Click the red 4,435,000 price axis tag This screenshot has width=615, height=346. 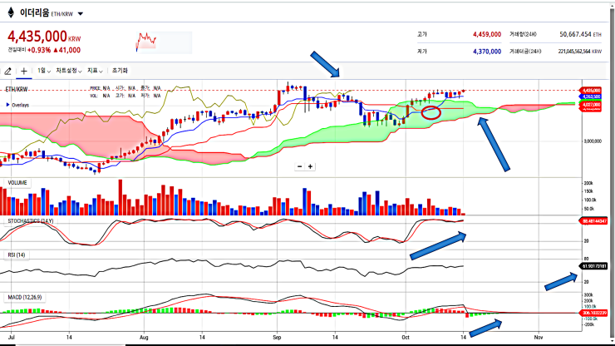(x=591, y=91)
